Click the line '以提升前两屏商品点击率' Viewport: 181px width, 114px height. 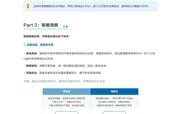(38, 59)
